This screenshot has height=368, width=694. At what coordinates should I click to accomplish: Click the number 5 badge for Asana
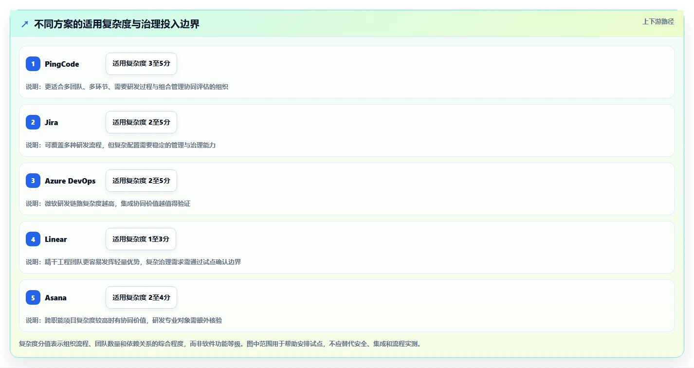pos(33,297)
